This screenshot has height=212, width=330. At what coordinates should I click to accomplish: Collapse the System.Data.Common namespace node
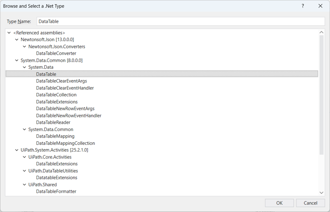click(24, 129)
